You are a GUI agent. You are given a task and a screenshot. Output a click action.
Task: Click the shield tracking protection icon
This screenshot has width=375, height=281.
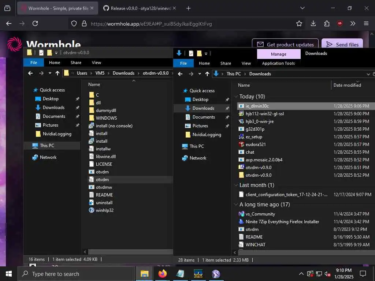(74, 23)
